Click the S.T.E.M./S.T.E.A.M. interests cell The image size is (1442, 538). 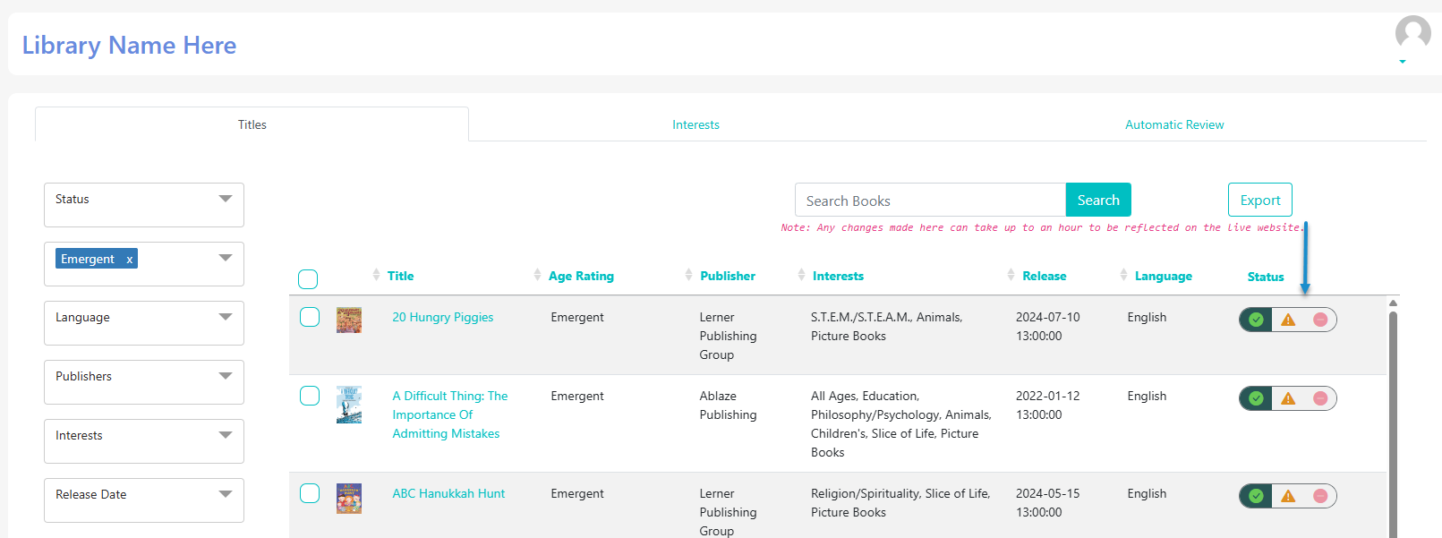pyautogui.click(x=887, y=327)
